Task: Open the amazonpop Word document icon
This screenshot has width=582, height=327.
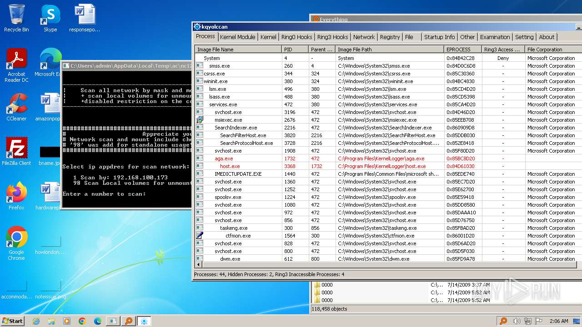Action: (x=50, y=107)
